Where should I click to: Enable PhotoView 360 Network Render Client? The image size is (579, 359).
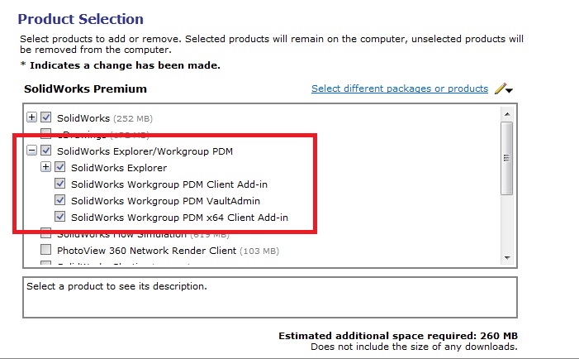pyautogui.click(x=46, y=250)
